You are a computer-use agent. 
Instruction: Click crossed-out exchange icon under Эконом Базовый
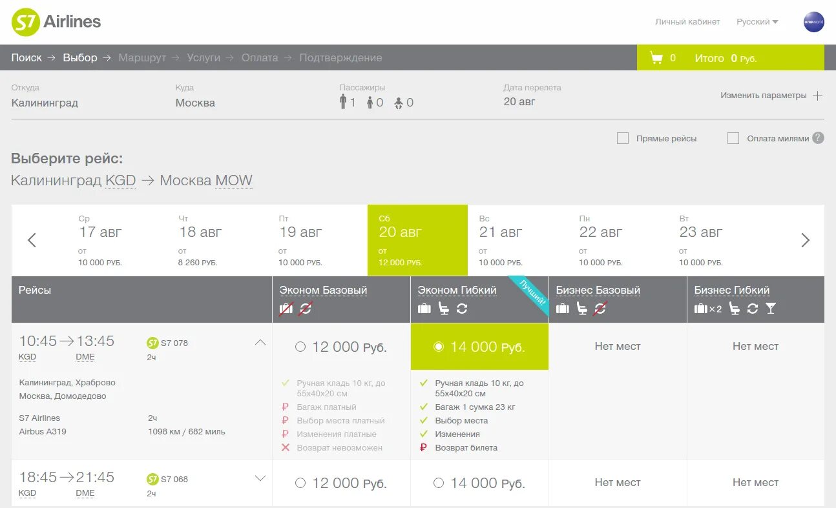point(306,309)
